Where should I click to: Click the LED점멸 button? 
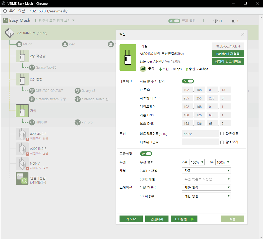pyautogui.click(x=184, y=219)
